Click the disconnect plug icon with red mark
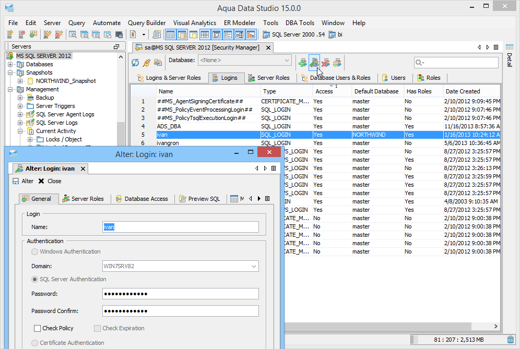This screenshot has width=520, height=349. tap(58, 34)
